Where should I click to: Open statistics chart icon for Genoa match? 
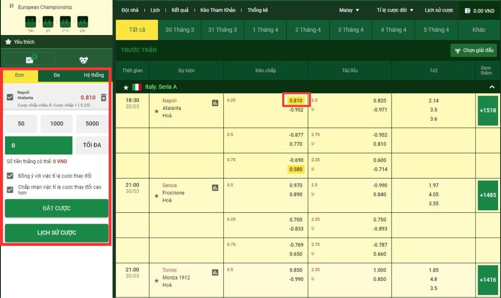[x=215, y=188]
